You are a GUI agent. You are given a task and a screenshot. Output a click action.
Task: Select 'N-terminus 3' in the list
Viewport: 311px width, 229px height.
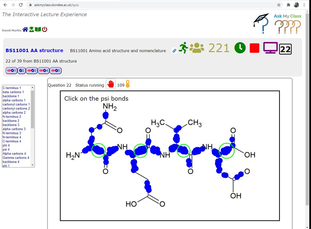pyautogui.click(x=12, y=133)
